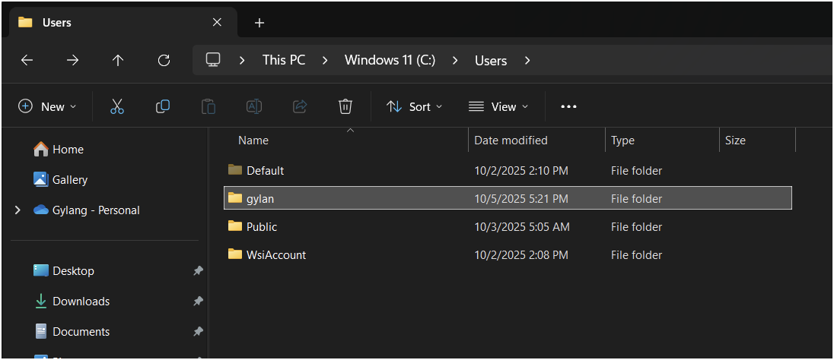Select the Public folder
Image resolution: width=834 pixels, height=360 pixels.
[262, 226]
